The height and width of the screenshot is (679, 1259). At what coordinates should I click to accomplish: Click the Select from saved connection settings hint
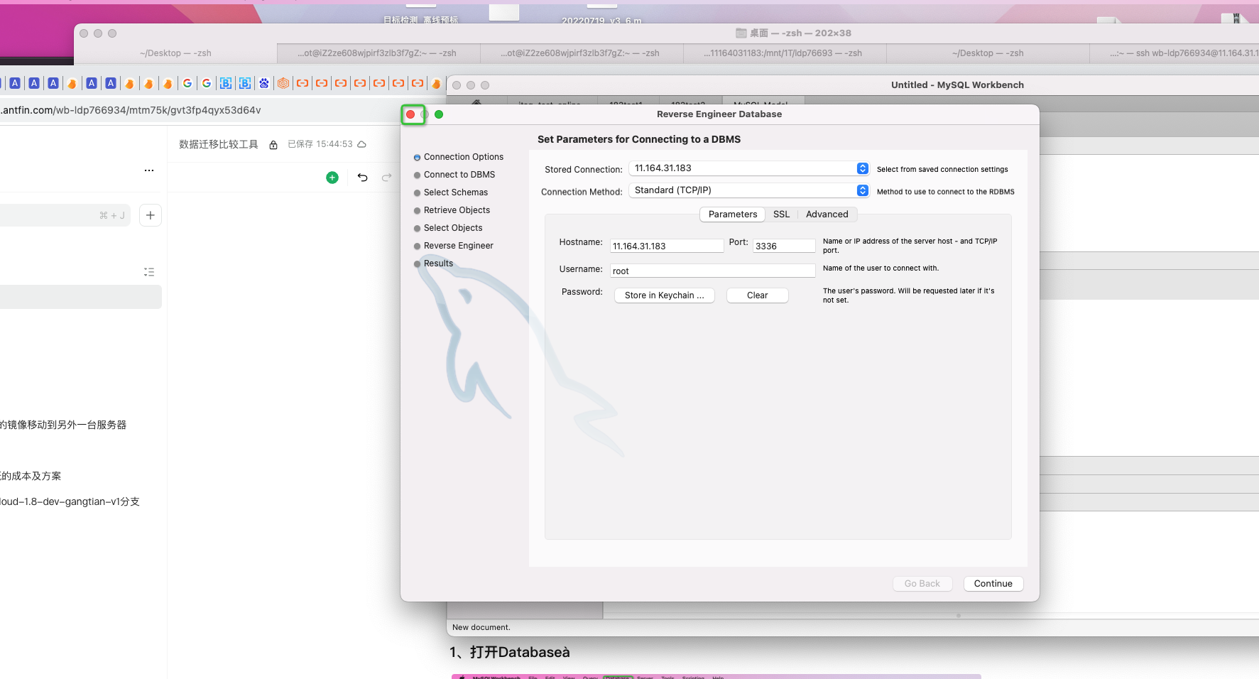pos(942,169)
